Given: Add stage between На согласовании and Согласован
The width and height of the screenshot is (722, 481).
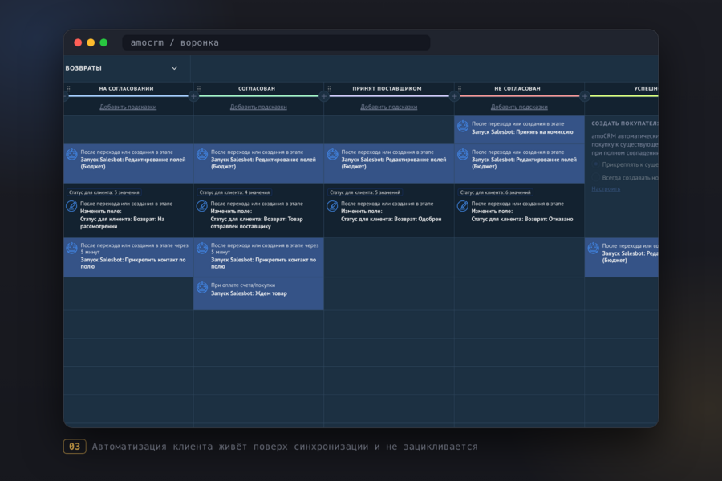Looking at the screenshot, I should (193, 96).
